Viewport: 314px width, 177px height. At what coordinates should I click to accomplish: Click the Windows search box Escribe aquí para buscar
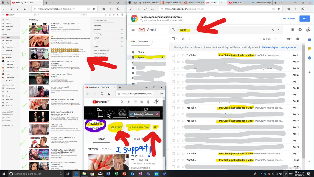point(35,174)
